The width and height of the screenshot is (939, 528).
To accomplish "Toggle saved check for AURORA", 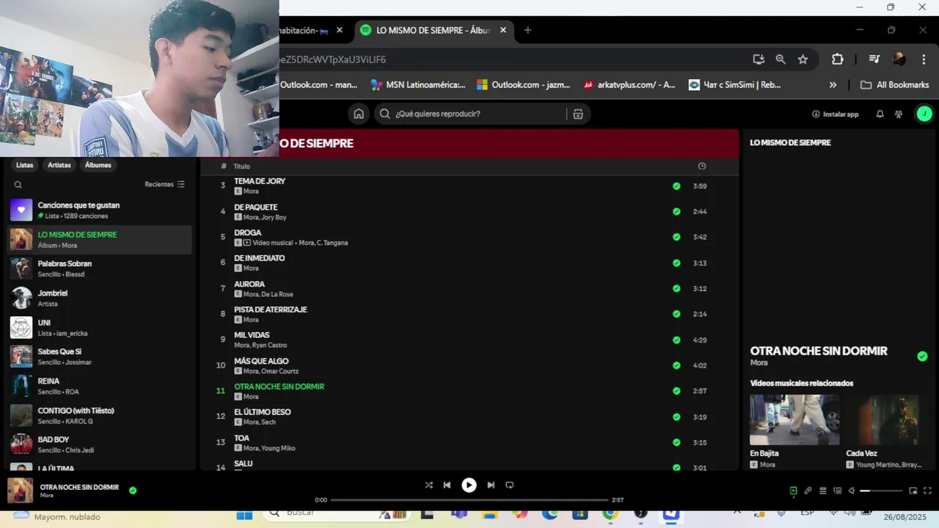I will pyautogui.click(x=676, y=288).
